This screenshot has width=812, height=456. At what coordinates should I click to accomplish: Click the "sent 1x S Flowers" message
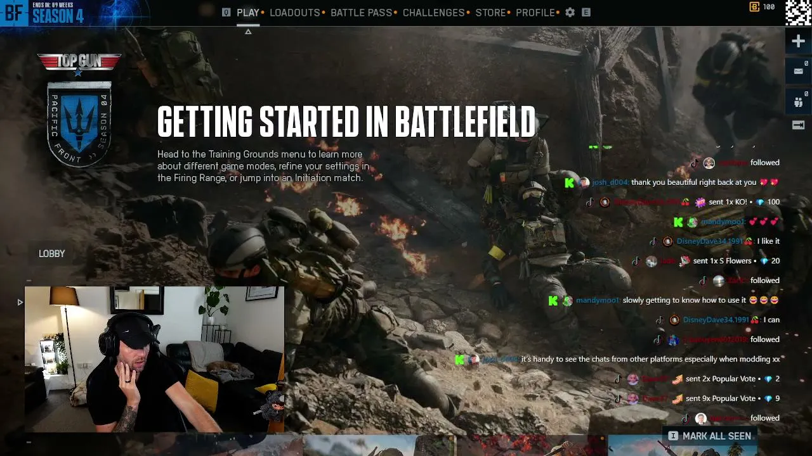[737, 261]
